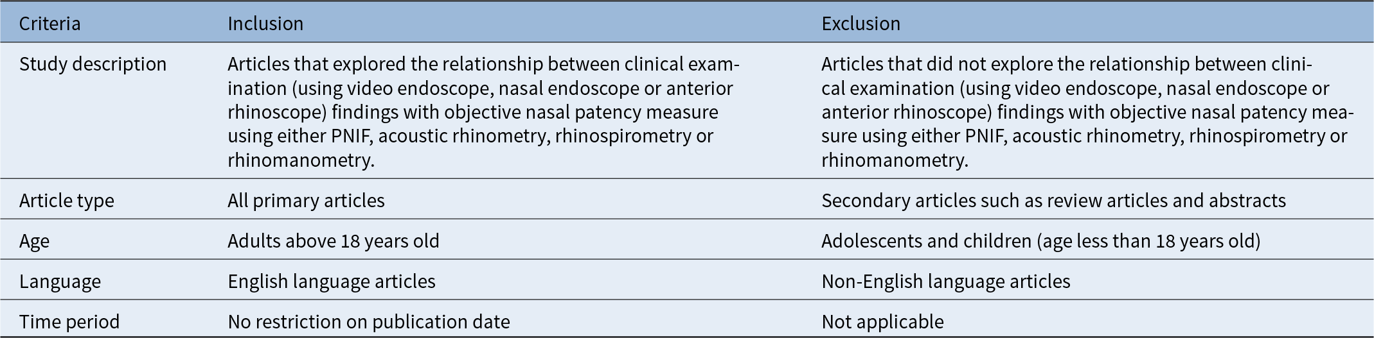The image size is (1374, 338).
Task: Select the Age row label
Action: pyautogui.click(x=34, y=241)
